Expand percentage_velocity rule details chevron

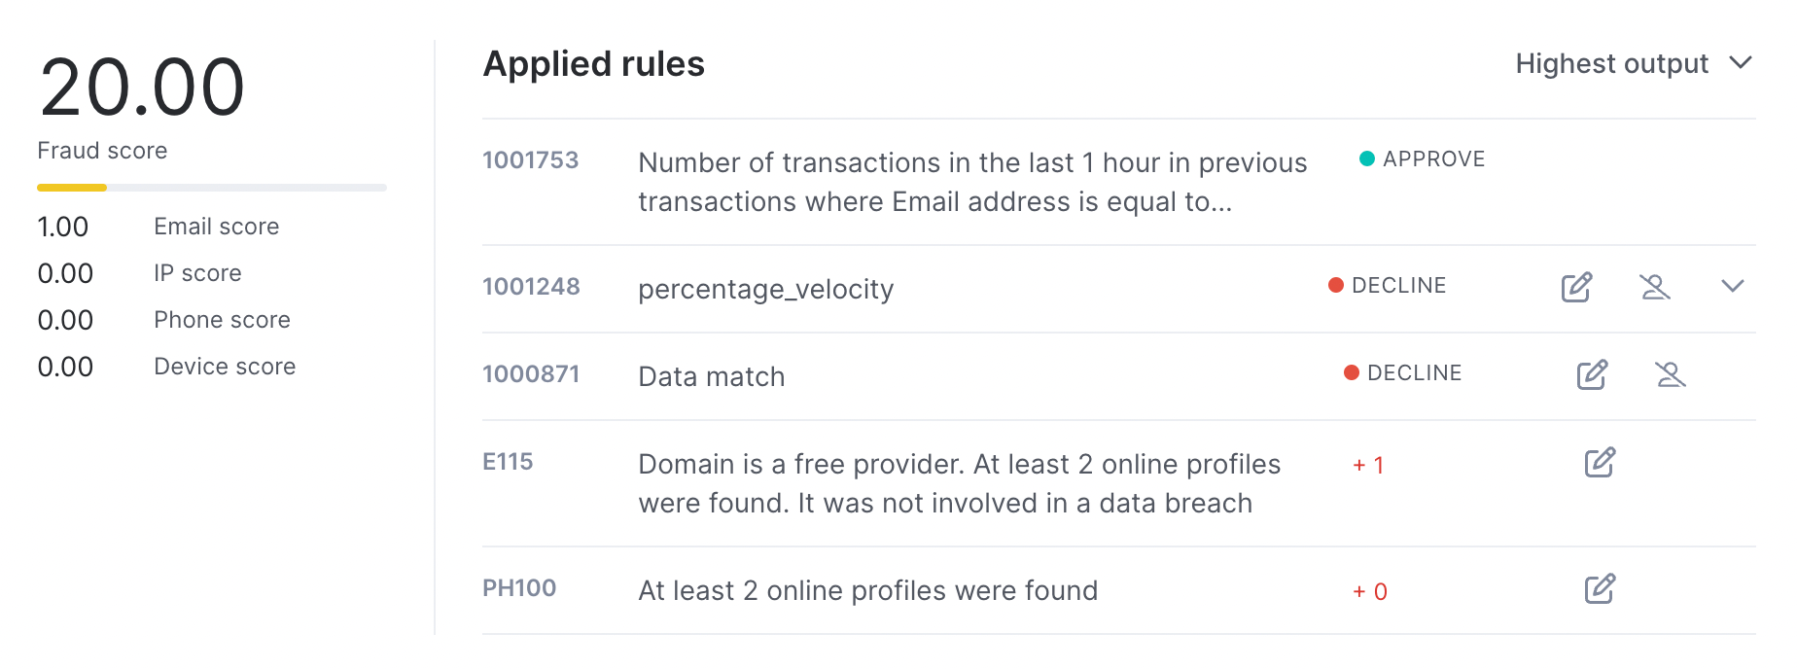click(1733, 286)
